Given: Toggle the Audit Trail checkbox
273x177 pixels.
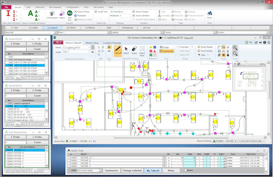Looking at the screenshot, I should click(x=96, y=12).
